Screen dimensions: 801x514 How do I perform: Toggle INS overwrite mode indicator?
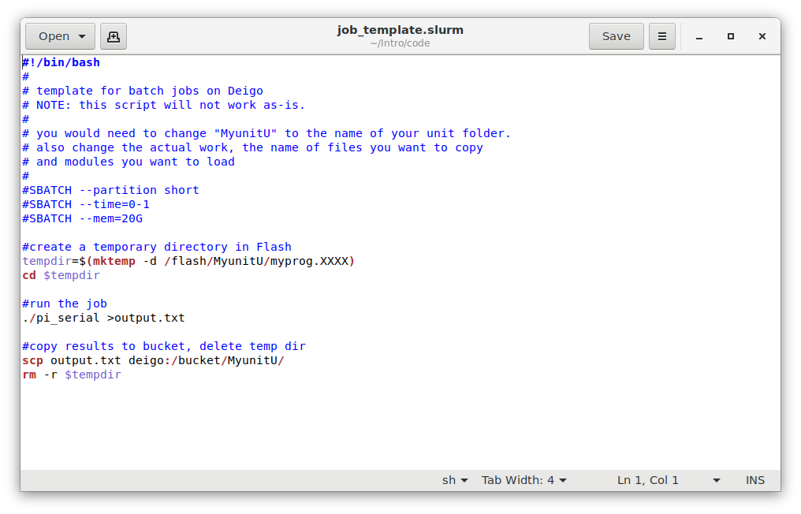(754, 479)
